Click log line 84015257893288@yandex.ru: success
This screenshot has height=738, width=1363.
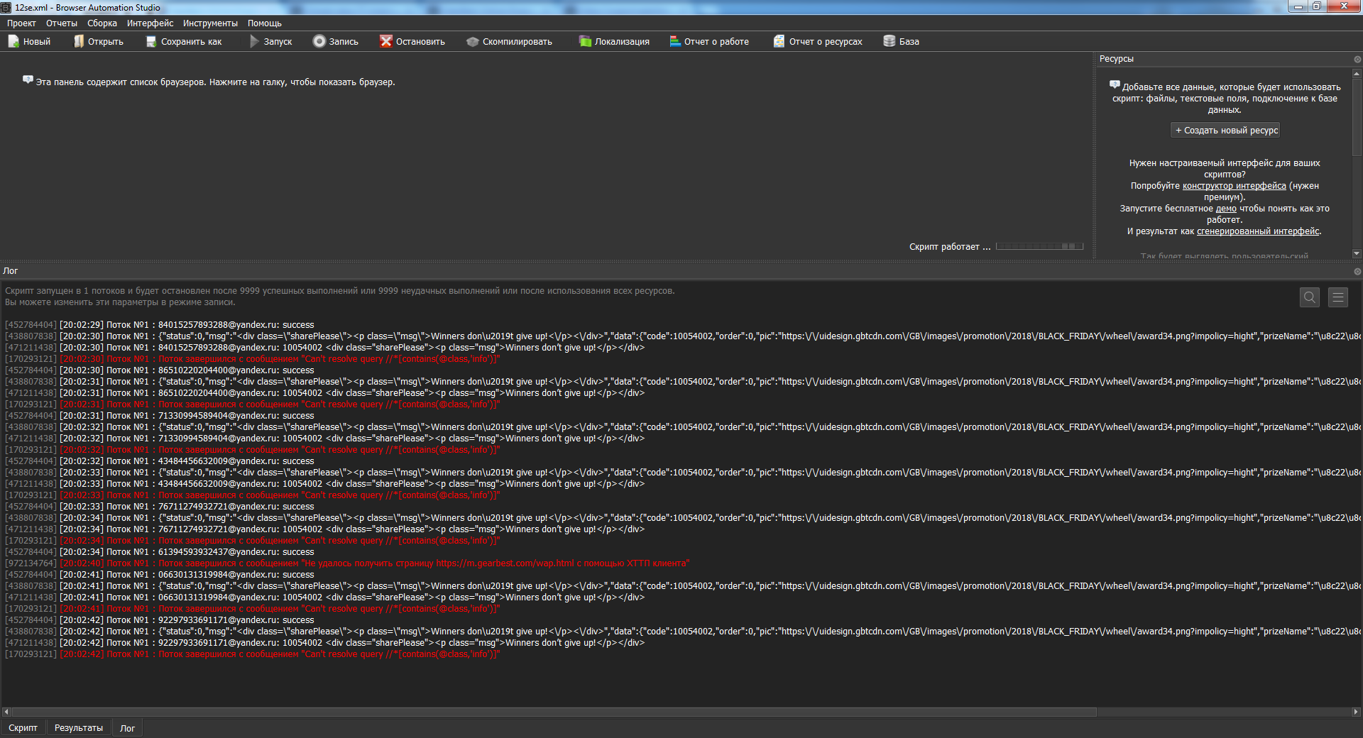[x=160, y=325]
